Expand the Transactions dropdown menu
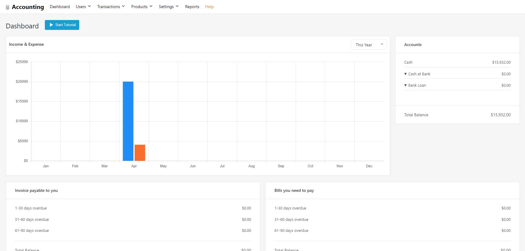Viewport: 525px width, 251px height. [111, 7]
